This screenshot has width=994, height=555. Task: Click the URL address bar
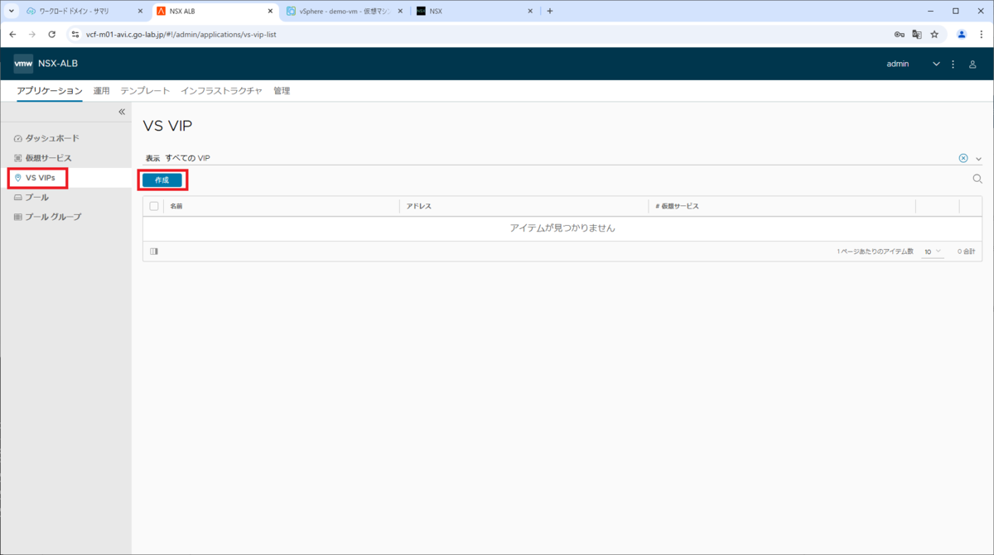pos(480,35)
